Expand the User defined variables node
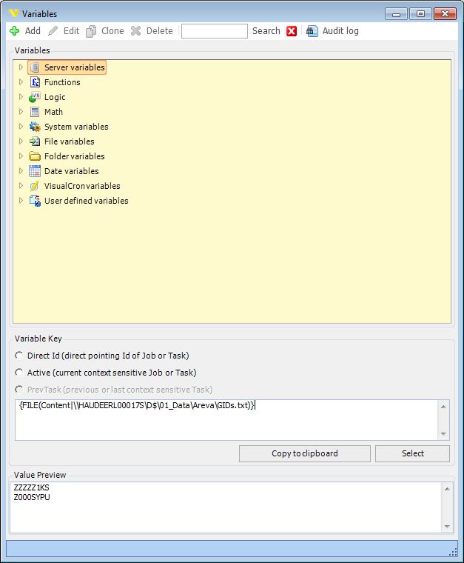Viewport: 464px width, 563px height. (21, 201)
